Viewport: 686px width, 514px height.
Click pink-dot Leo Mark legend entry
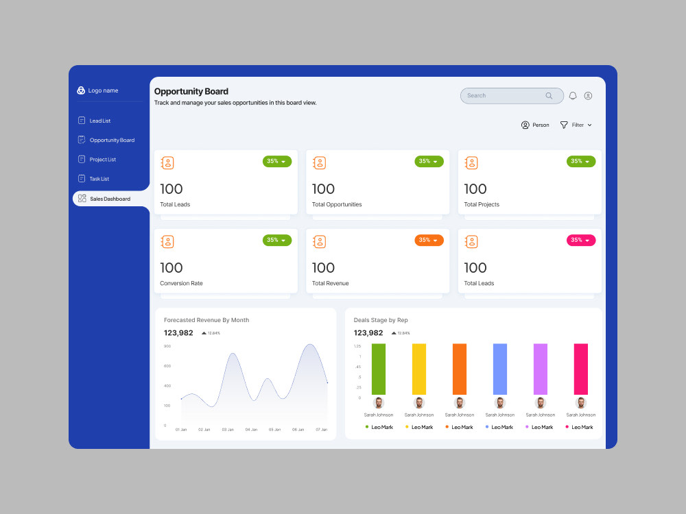[x=579, y=427]
